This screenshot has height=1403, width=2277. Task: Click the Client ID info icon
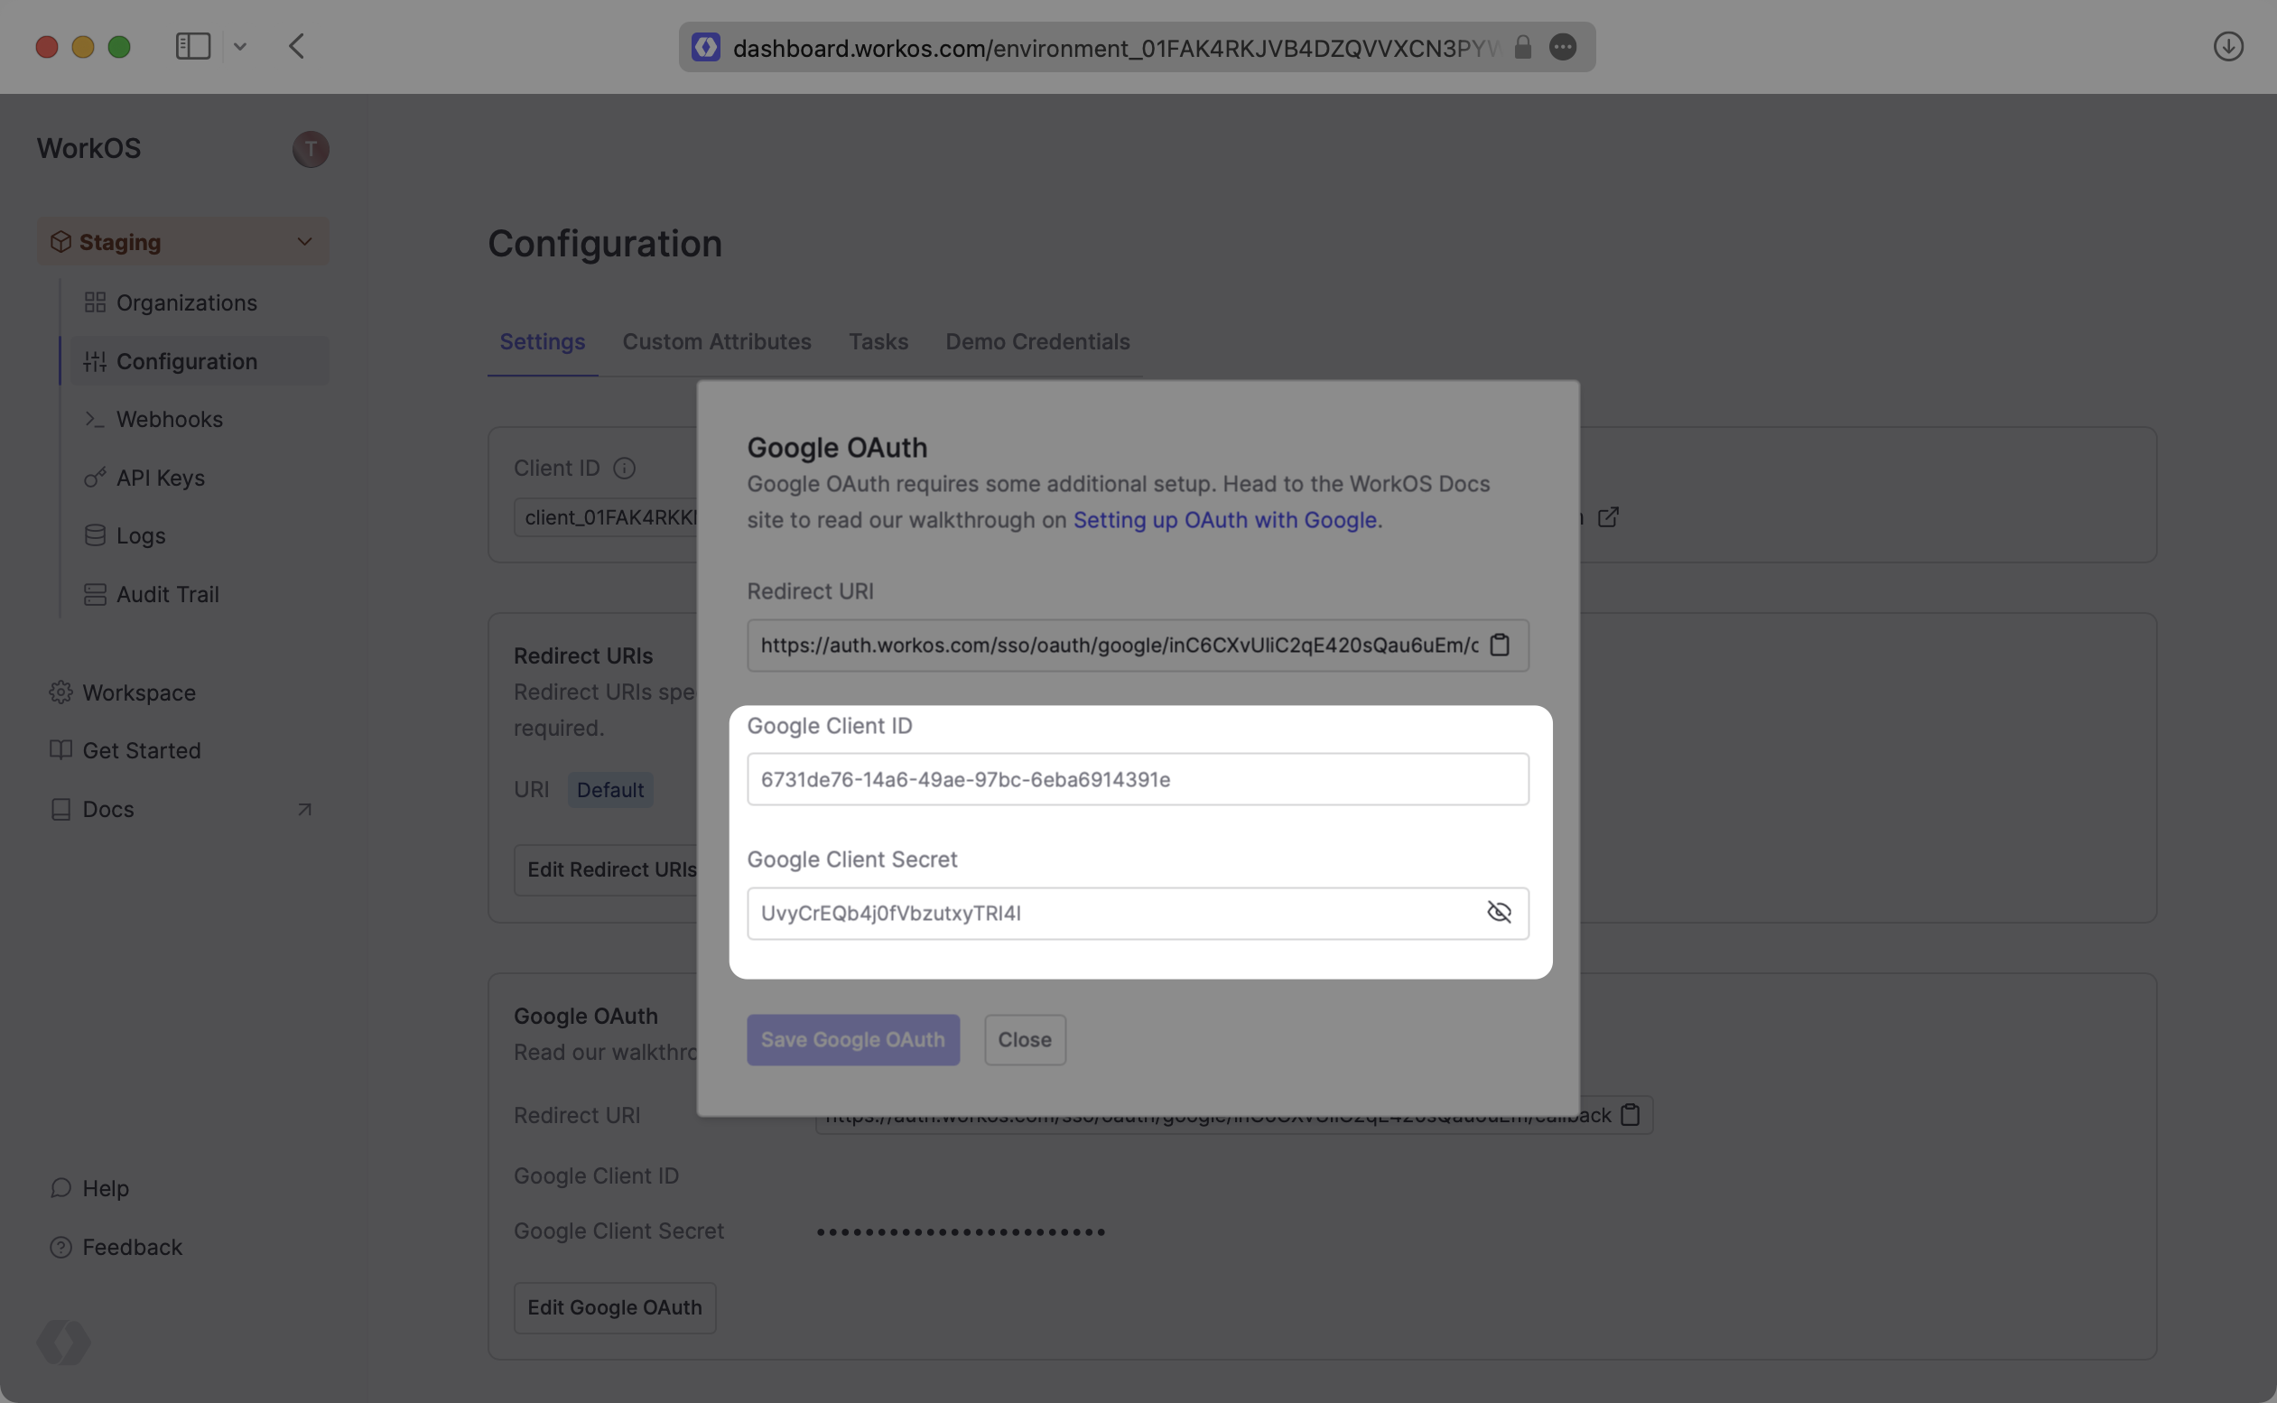click(x=625, y=469)
